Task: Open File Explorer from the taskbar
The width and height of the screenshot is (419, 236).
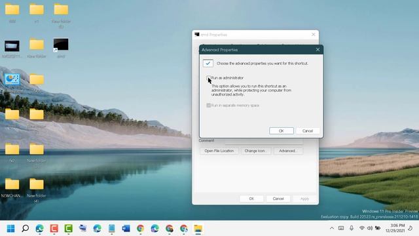Action: 198,229
